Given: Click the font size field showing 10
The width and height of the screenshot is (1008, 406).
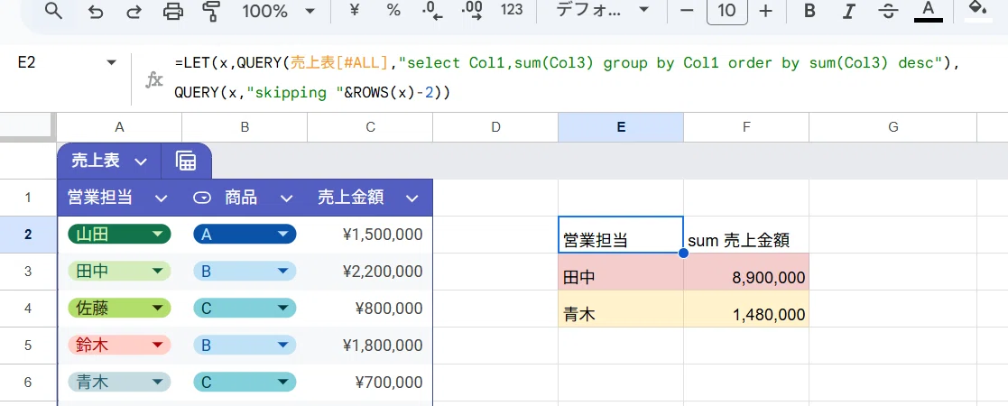Looking at the screenshot, I should click(x=726, y=11).
